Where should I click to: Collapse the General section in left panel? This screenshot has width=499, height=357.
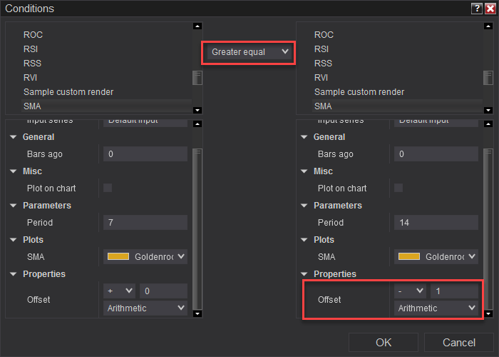tap(14, 137)
